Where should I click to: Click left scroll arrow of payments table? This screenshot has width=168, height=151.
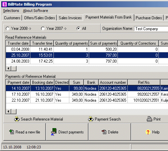[8, 112]
